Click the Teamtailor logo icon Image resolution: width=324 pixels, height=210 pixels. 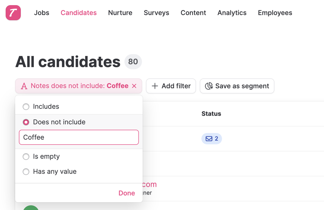[x=13, y=13]
